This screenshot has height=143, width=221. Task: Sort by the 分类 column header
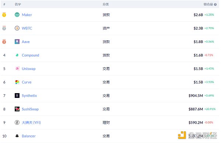106,4
